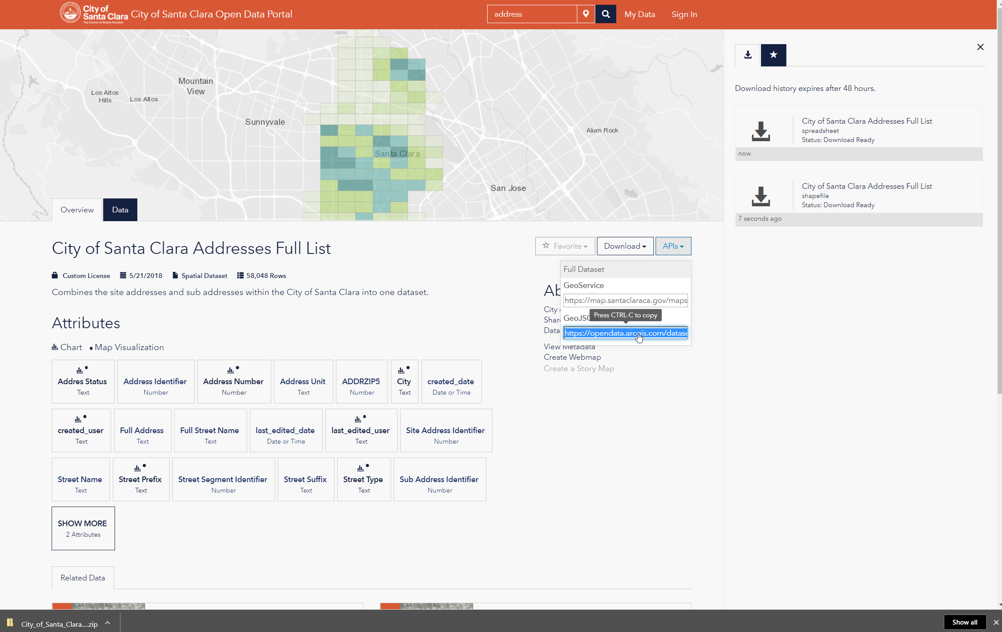Click the portal title in header
The width and height of the screenshot is (1002, 632).
tap(211, 14)
